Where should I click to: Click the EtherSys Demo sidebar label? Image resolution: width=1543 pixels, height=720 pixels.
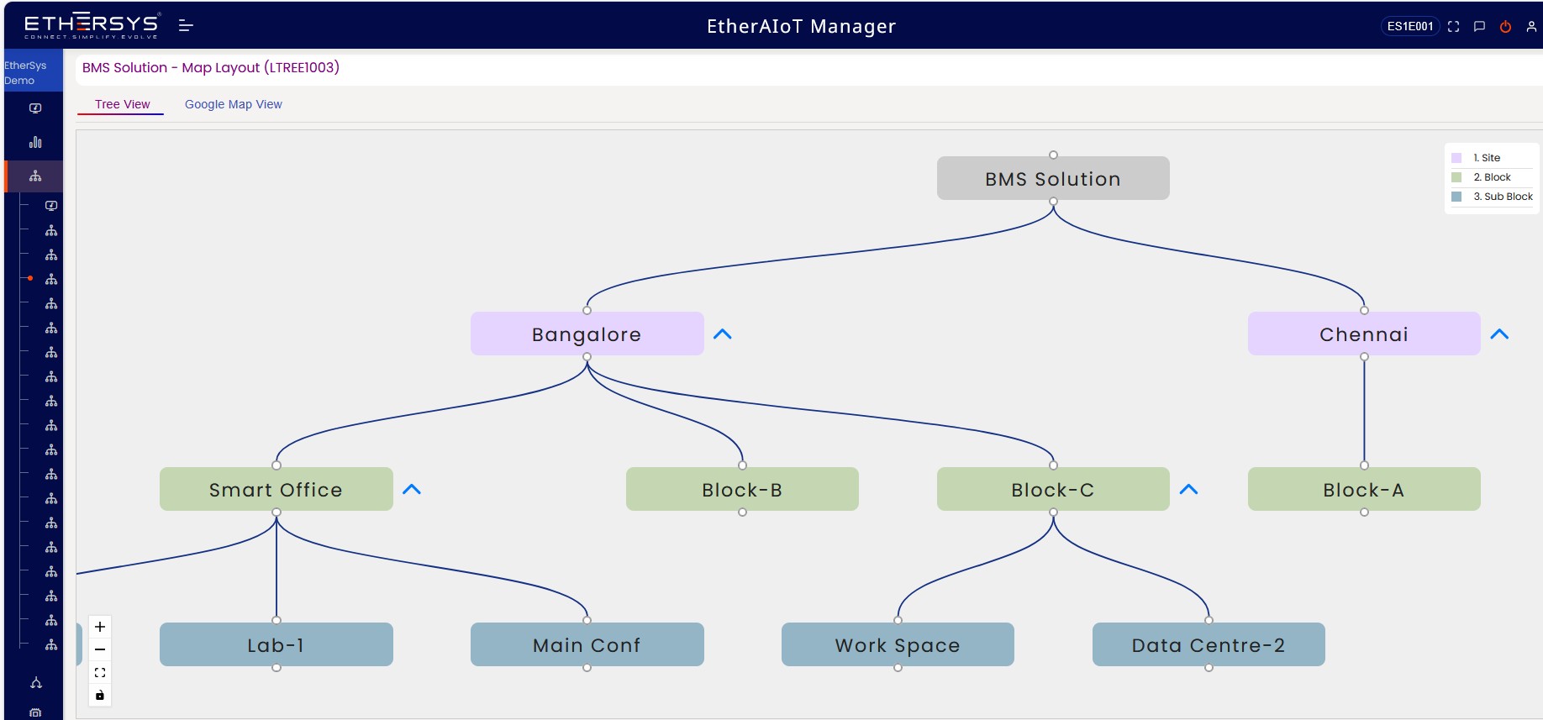point(25,73)
